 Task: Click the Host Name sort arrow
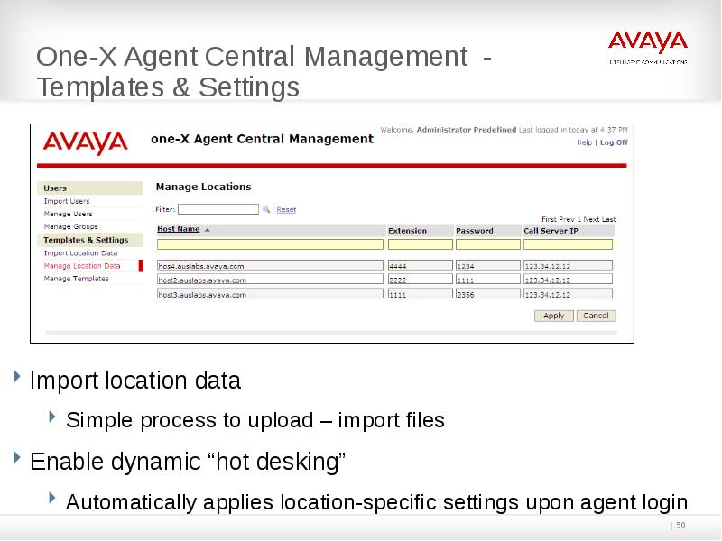coord(208,230)
